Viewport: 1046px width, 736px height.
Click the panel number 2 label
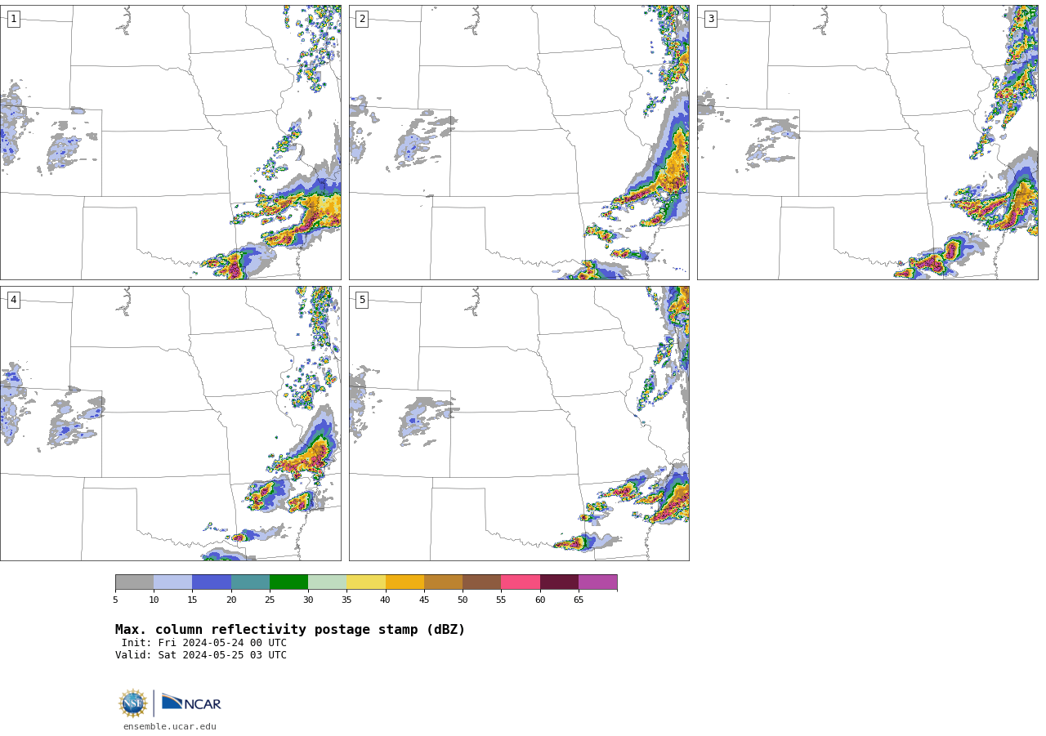click(362, 19)
